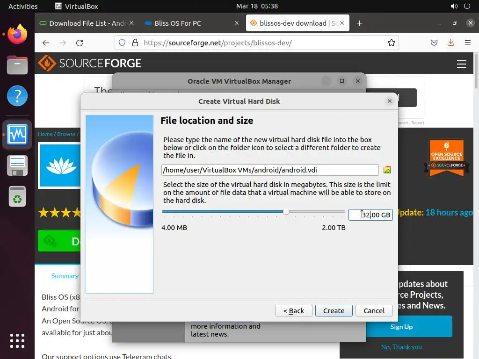Click the Bliss OS lotus project logo
Image resolution: width=479 pixels, height=359 pixels.
[x=60, y=165]
